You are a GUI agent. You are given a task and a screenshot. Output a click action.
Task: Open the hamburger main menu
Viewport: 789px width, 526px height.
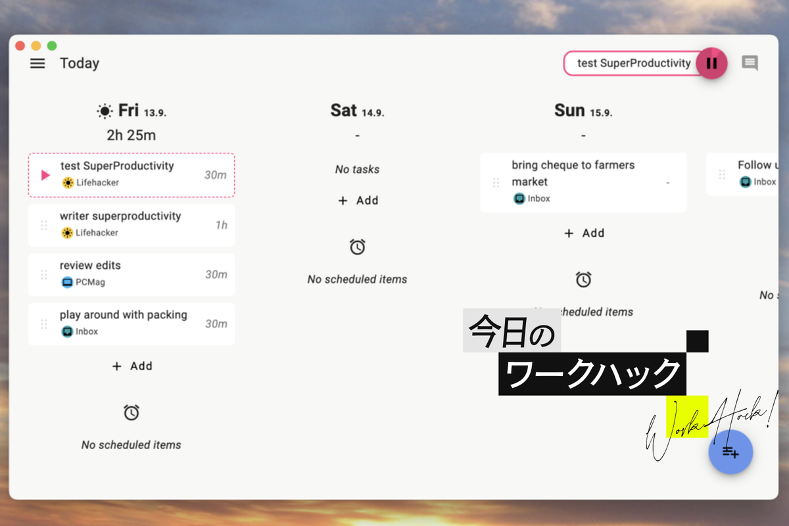37,63
